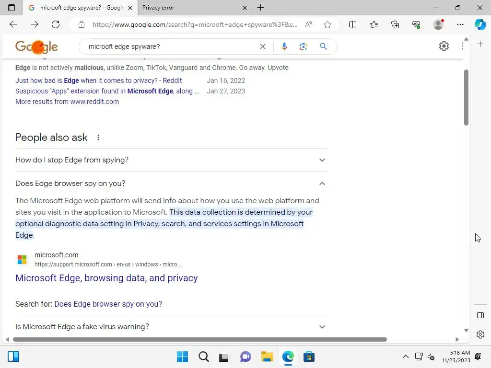The width and height of the screenshot is (491, 368).
Task: Open More results from www.reddit.com
Action: pos(67,102)
